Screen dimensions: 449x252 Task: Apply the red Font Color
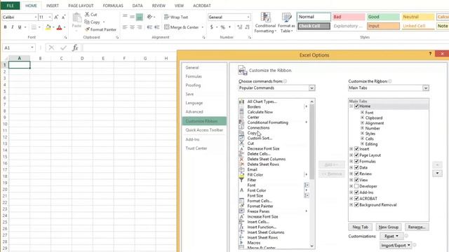(x=59, y=27)
